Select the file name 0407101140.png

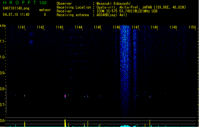tap(16, 8)
